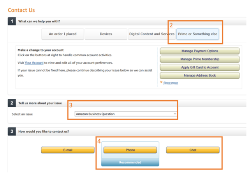Image resolution: width=250 pixels, height=176 pixels.
Task: Click Manage Payment Options button
Action: pos(199,51)
